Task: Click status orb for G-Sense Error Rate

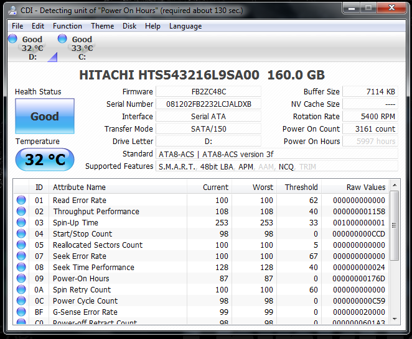Action: click(x=21, y=312)
